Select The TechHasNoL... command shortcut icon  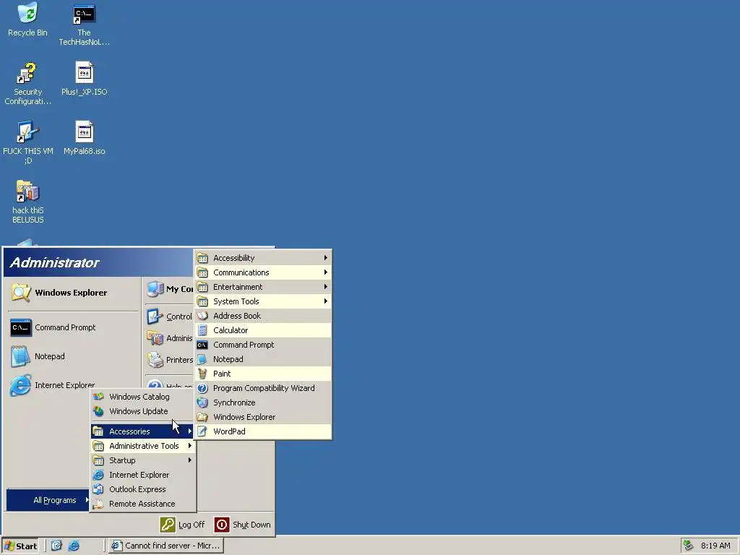click(x=84, y=25)
